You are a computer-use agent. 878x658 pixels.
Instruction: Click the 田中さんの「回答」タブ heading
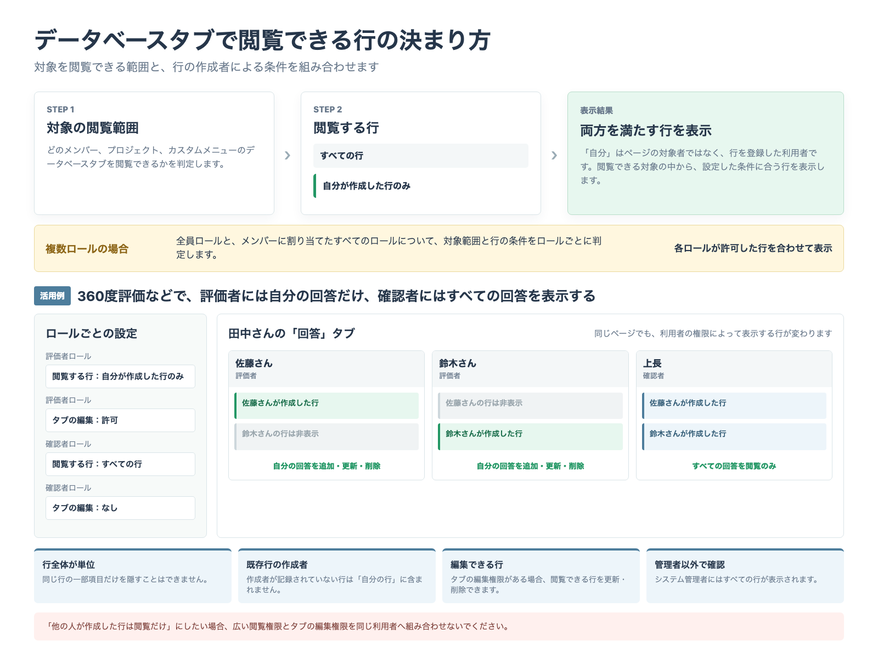pos(291,333)
